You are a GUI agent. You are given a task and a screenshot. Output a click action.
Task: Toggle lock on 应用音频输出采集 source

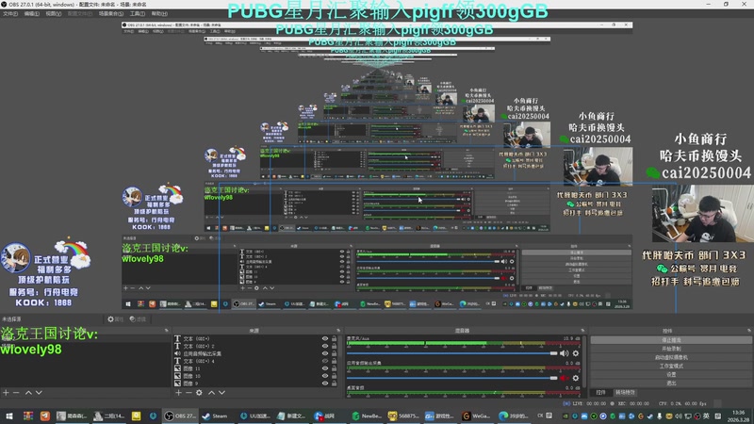[x=335, y=353]
